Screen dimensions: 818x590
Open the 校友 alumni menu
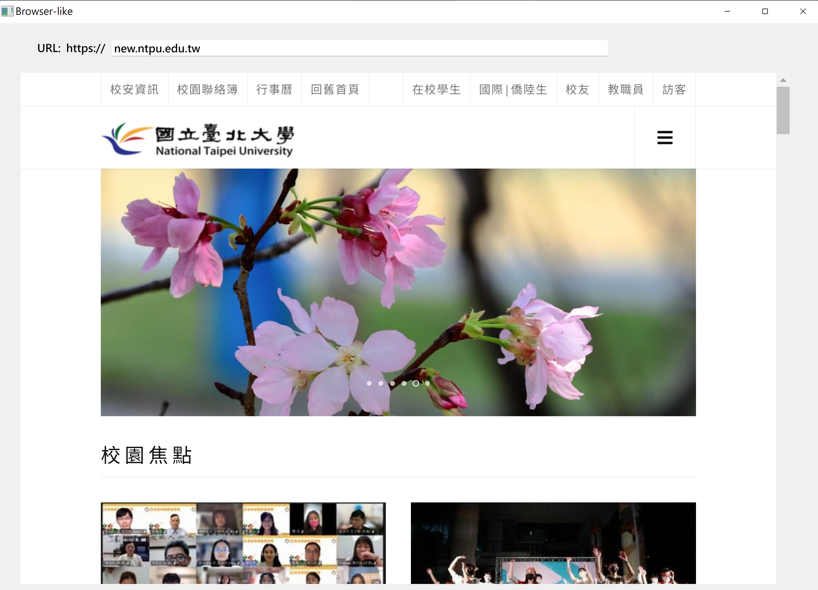pyautogui.click(x=578, y=90)
